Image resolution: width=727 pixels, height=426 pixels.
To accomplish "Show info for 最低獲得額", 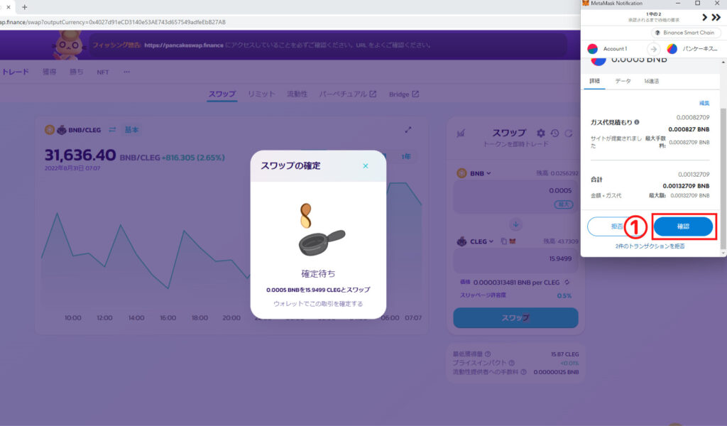I will [488, 354].
